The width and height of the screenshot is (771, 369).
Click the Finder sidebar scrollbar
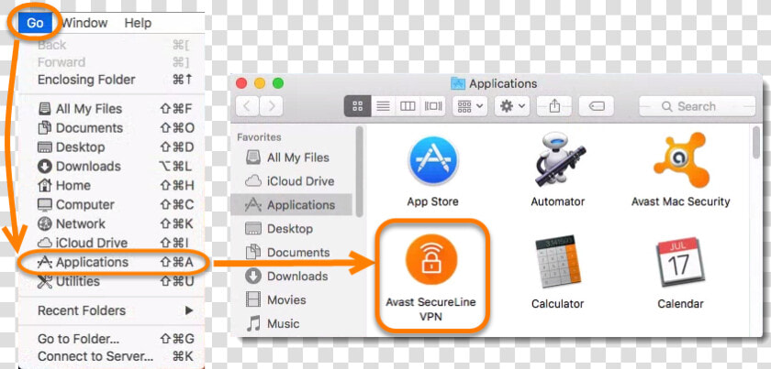(359, 172)
